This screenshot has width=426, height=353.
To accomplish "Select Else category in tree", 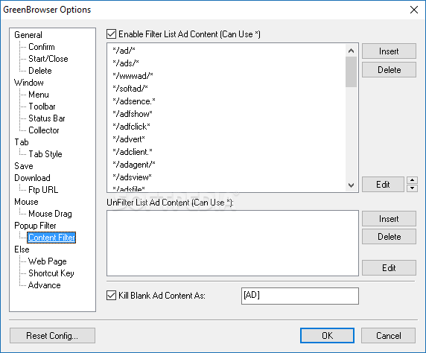I will (22, 249).
